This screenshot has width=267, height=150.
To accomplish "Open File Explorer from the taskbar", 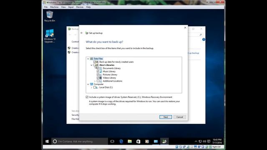I will coord(130,141).
